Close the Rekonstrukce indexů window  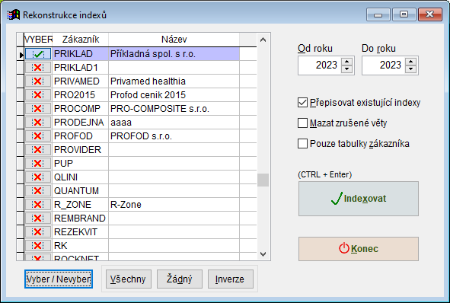pos(430,14)
